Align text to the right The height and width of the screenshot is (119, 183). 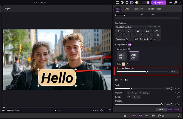coord(134,35)
